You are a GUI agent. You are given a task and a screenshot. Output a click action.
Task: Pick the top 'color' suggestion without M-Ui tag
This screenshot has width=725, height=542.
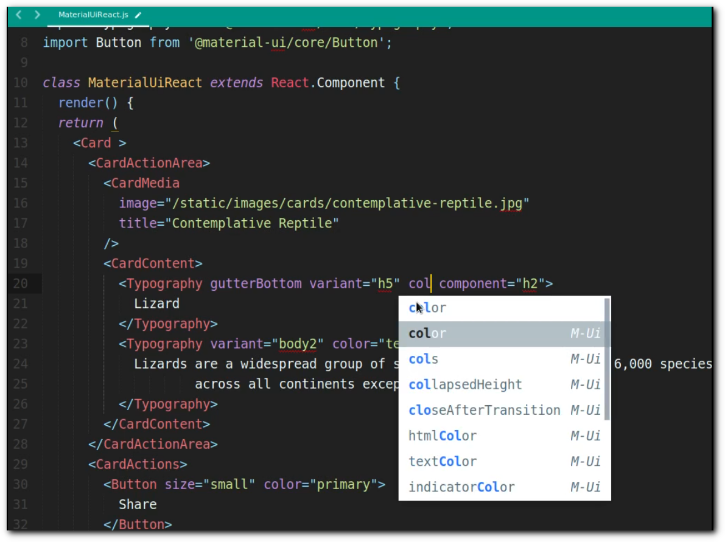pyautogui.click(x=427, y=308)
